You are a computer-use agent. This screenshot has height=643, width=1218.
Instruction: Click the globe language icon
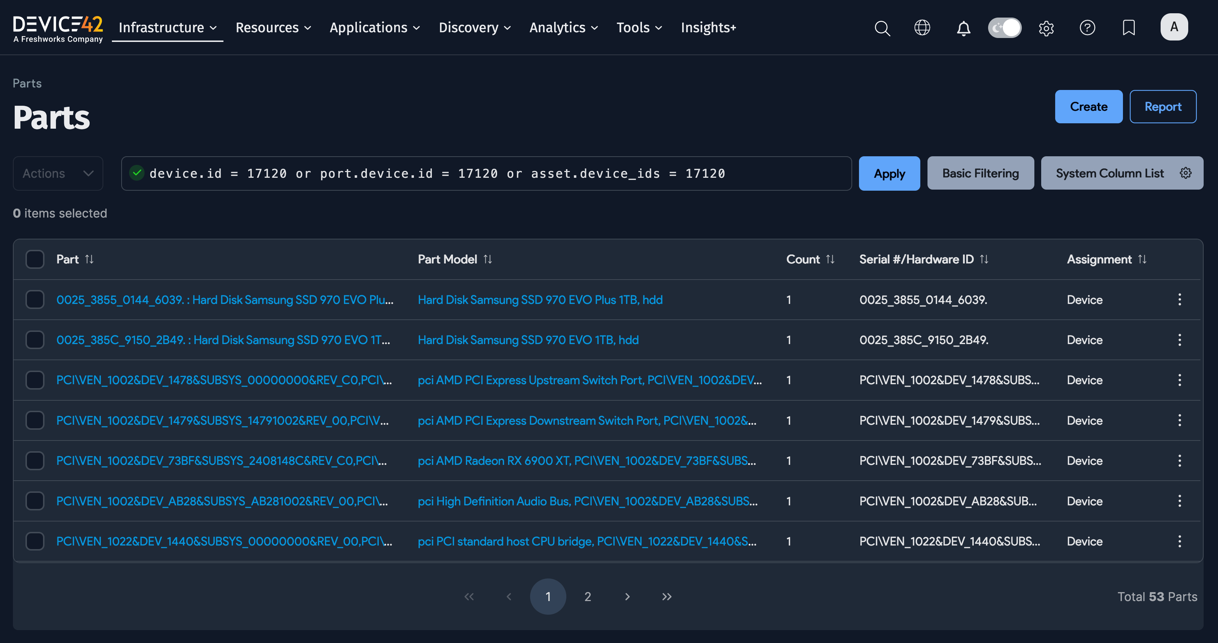(x=922, y=28)
